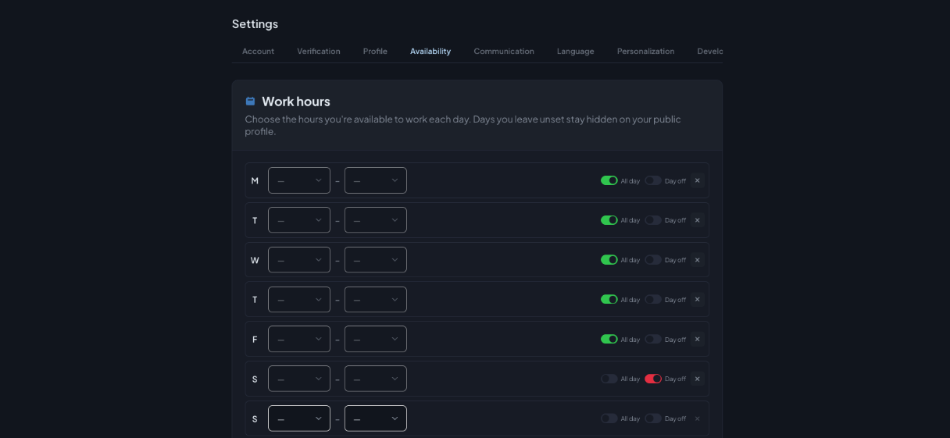
Task: Open Thursday's start time dropdown
Action: click(x=299, y=300)
